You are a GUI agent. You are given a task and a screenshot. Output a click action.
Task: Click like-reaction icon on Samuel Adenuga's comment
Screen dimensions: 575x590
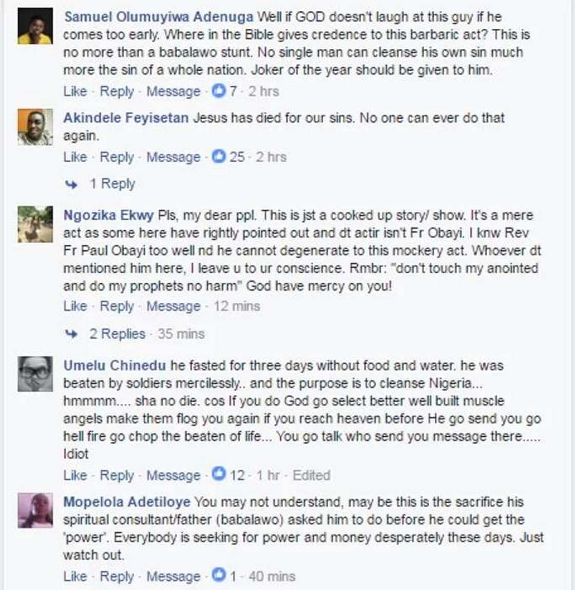pyautogui.click(x=219, y=91)
